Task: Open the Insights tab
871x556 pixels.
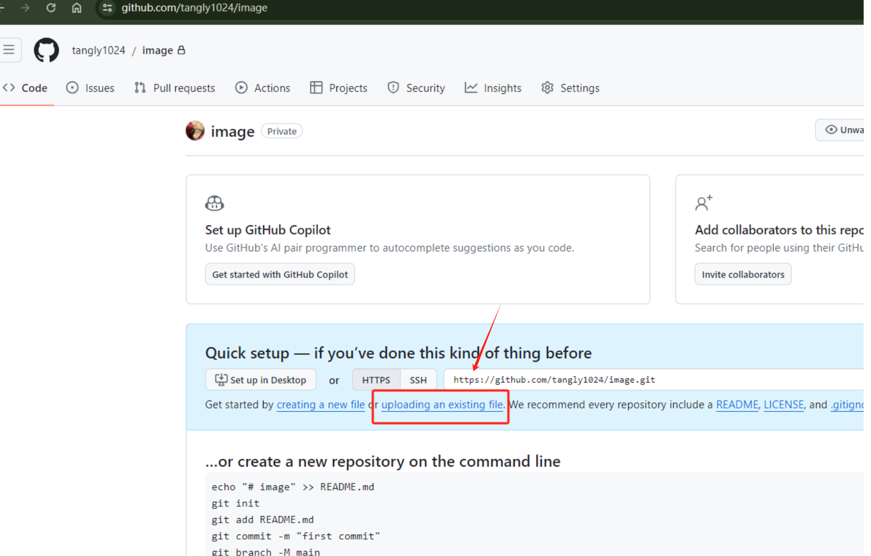Action: 493,88
